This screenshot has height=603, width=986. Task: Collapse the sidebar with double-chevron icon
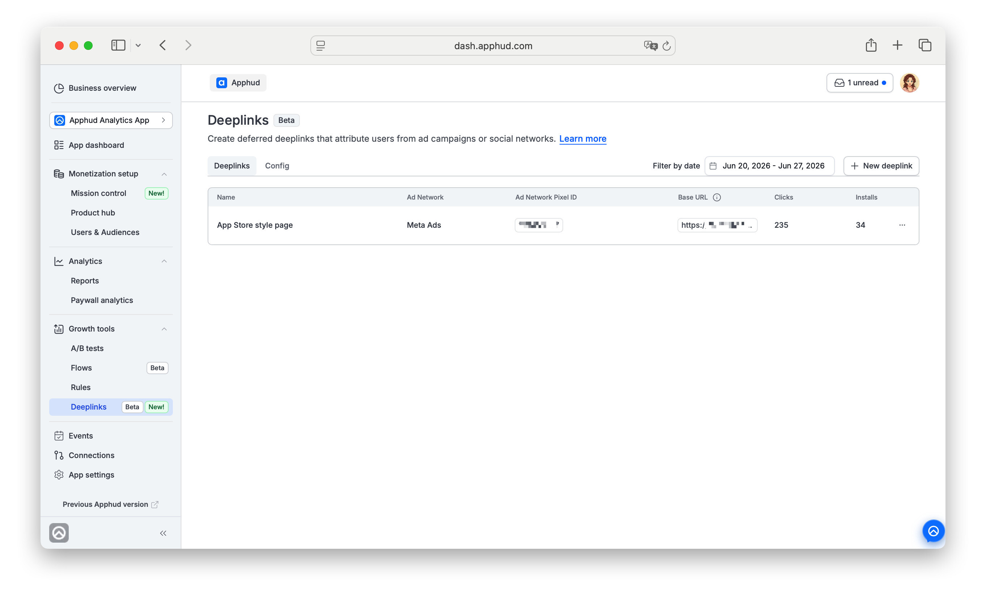coord(163,533)
